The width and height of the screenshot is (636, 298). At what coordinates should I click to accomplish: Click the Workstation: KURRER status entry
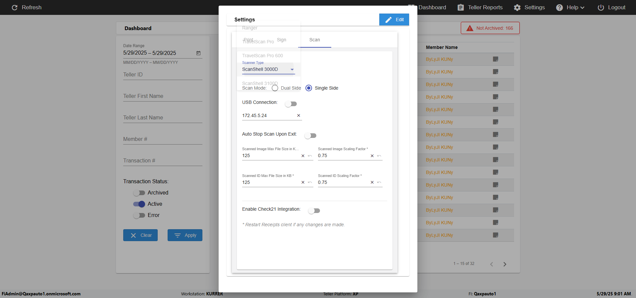(x=202, y=294)
